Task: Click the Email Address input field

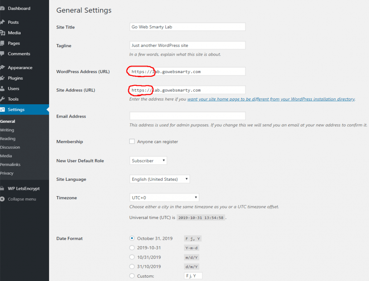Action: pyautogui.click(x=188, y=116)
